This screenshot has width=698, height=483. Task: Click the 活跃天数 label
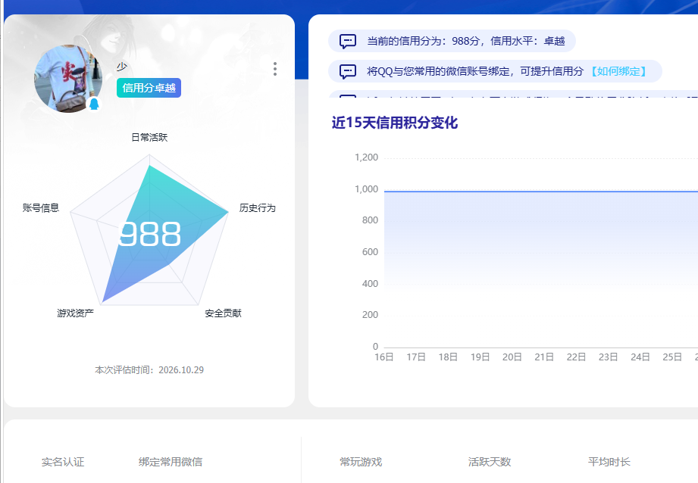pos(490,462)
